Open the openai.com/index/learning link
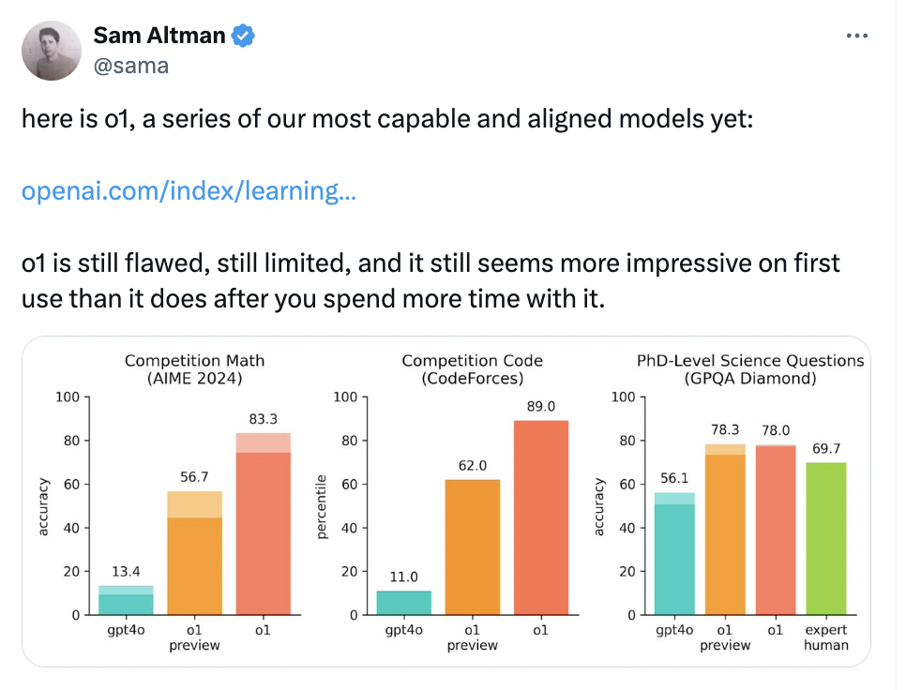The width and height of the screenshot is (906, 690). 189,192
